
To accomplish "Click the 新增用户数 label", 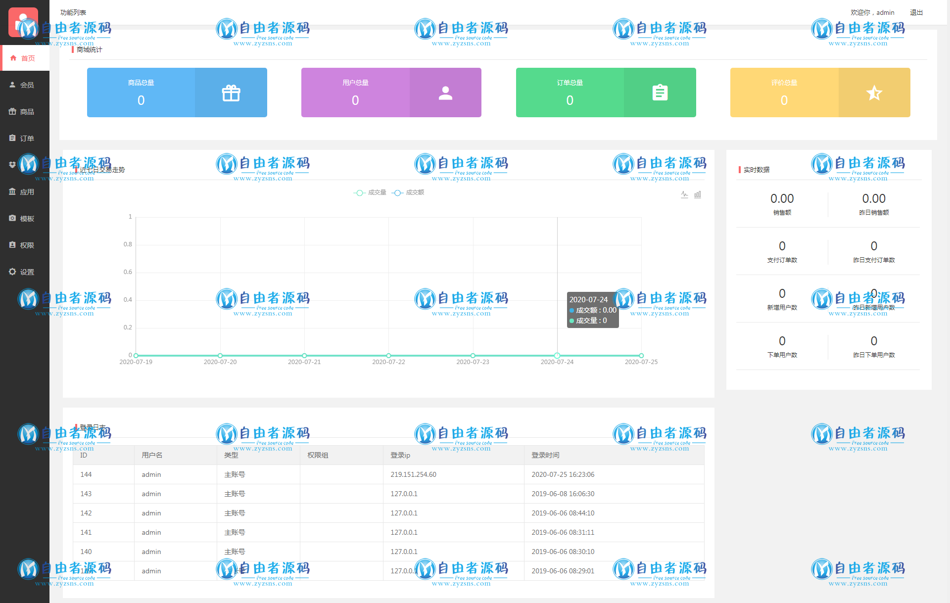I will click(x=782, y=307).
